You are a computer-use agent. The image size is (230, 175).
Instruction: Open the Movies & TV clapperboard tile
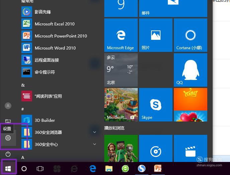(191, 148)
